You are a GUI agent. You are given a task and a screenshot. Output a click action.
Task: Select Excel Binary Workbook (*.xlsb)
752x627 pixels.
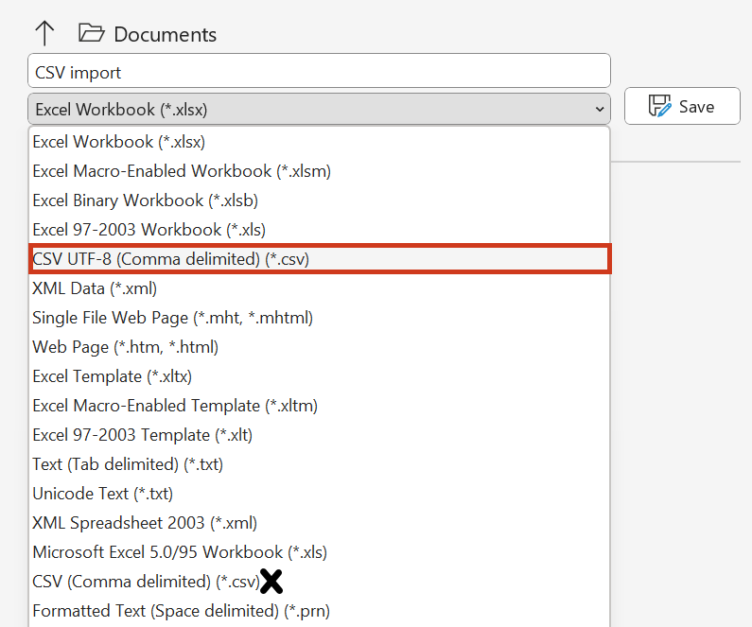tap(319, 200)
